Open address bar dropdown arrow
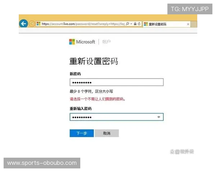The image size is (216, 172). (131, 24)
